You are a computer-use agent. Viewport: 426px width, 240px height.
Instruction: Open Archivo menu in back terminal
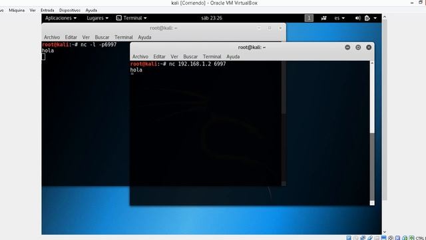52,37
